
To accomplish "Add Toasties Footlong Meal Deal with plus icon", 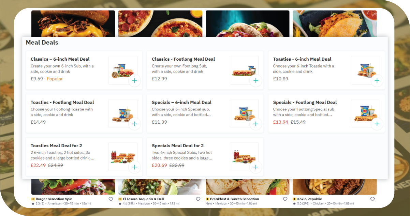I will (134, 124).
